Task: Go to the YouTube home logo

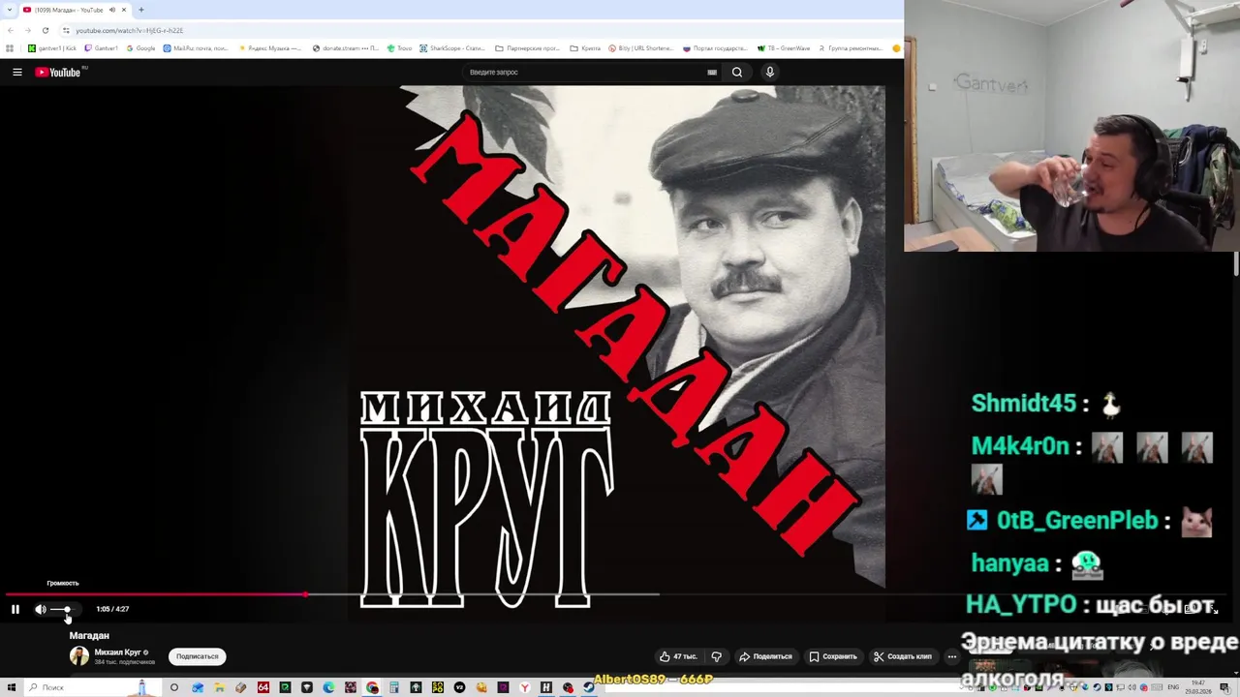Action: click(58, 72)
